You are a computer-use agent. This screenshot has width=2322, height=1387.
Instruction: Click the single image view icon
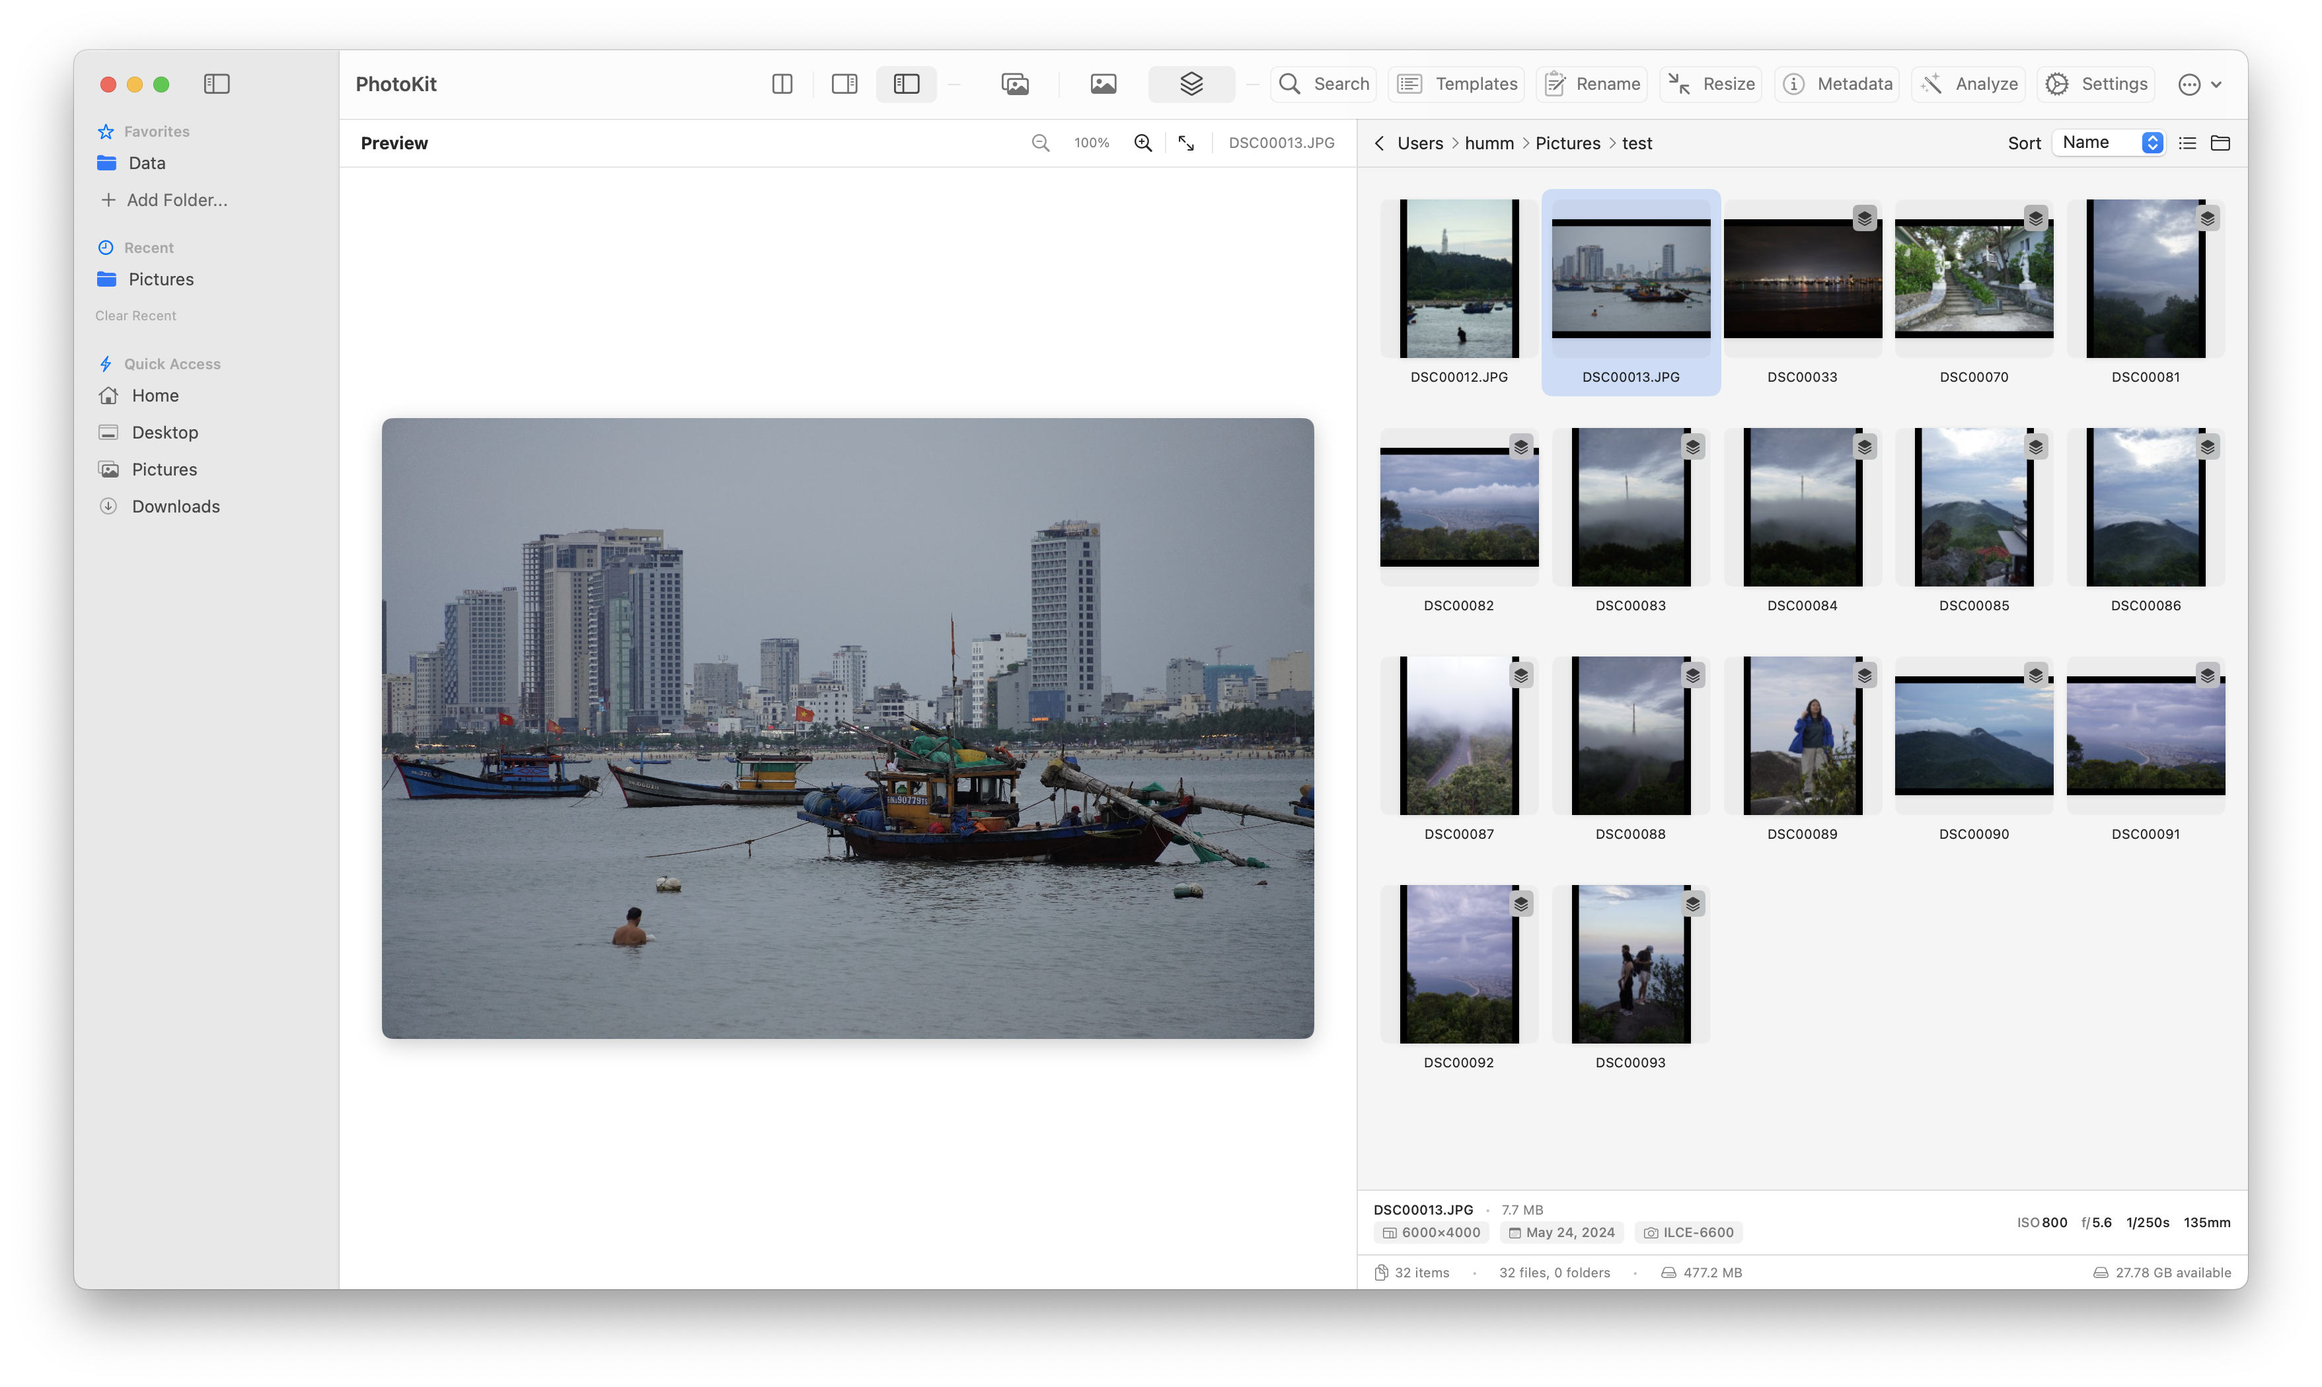click(x=1103, y=84)
